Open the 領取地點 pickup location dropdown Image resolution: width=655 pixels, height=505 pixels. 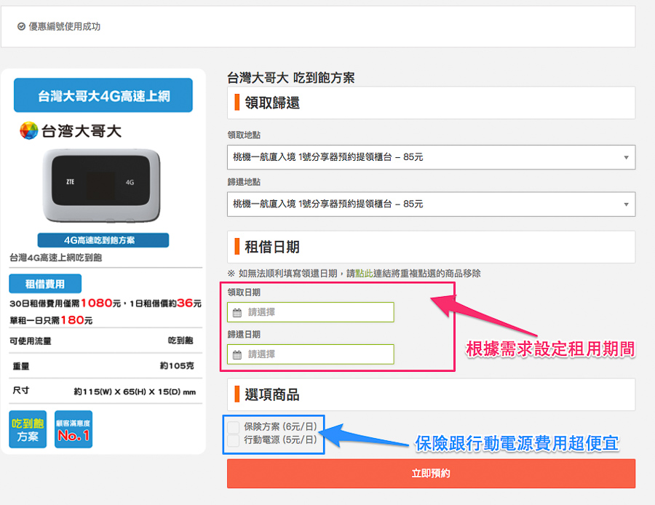(x=431, y=157)
